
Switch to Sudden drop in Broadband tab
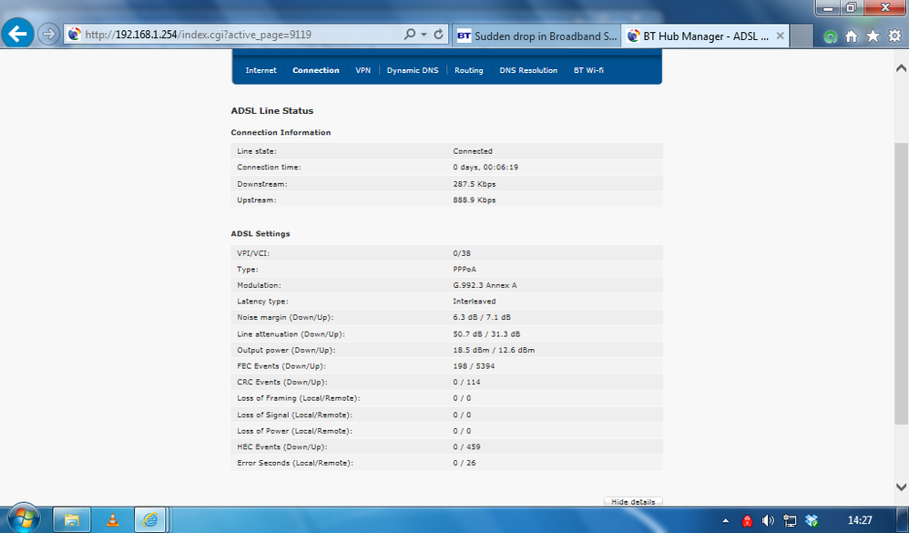[x=536, y=36]
